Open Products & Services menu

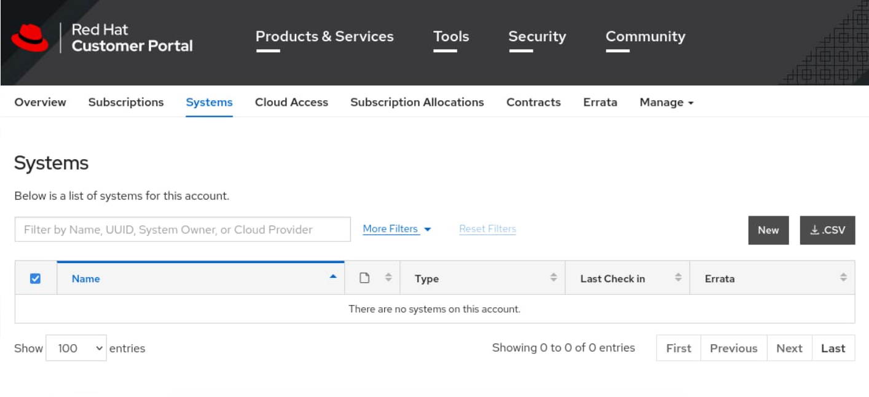click(324, 37)
